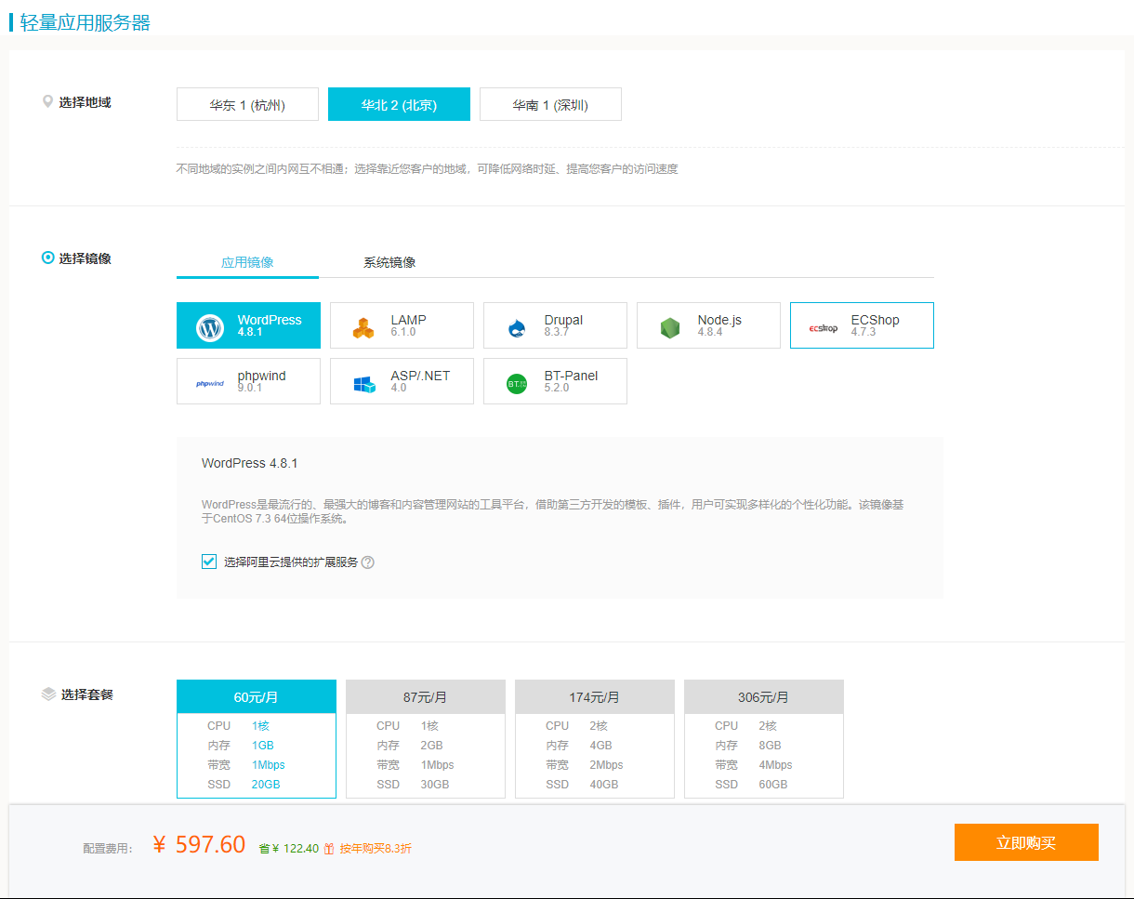
Task: Choose the 174元/月 plan
Action: [595, 739]
